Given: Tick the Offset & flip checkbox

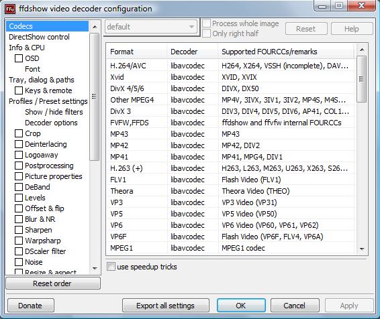Looking at the screenshot, I should (19, 208).
